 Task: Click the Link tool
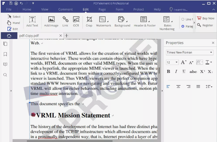point(65,21)
